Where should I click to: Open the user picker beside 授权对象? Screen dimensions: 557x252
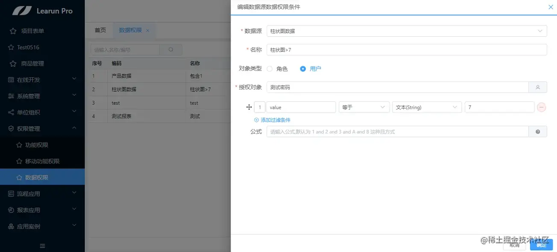(x=538, y=87)
